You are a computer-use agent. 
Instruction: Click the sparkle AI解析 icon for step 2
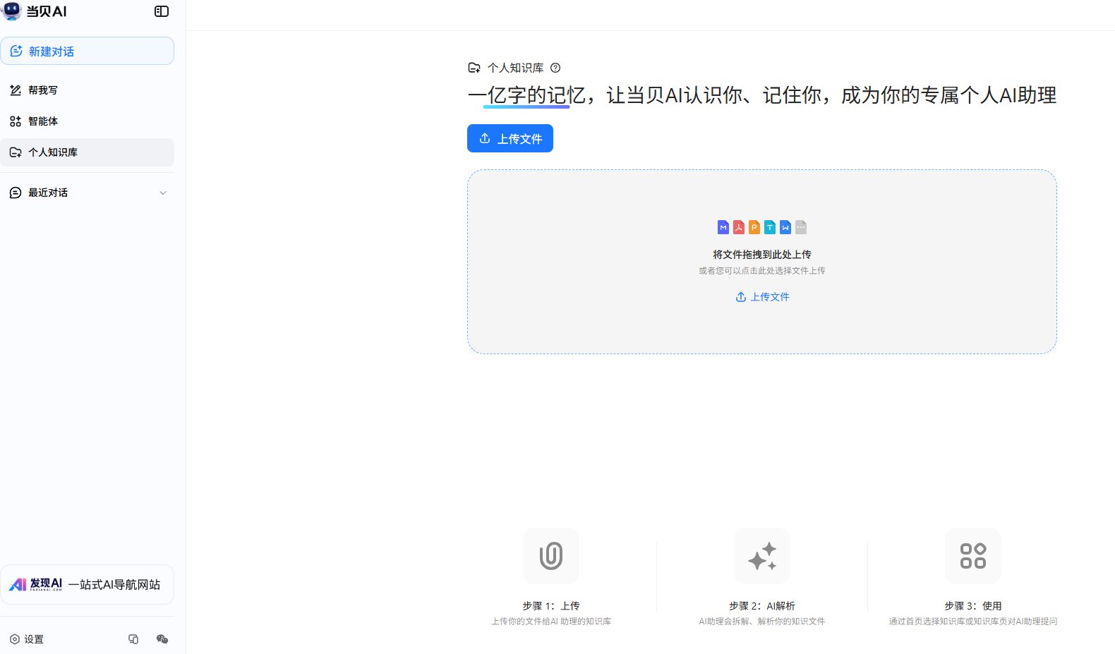(x=762, y=556)
